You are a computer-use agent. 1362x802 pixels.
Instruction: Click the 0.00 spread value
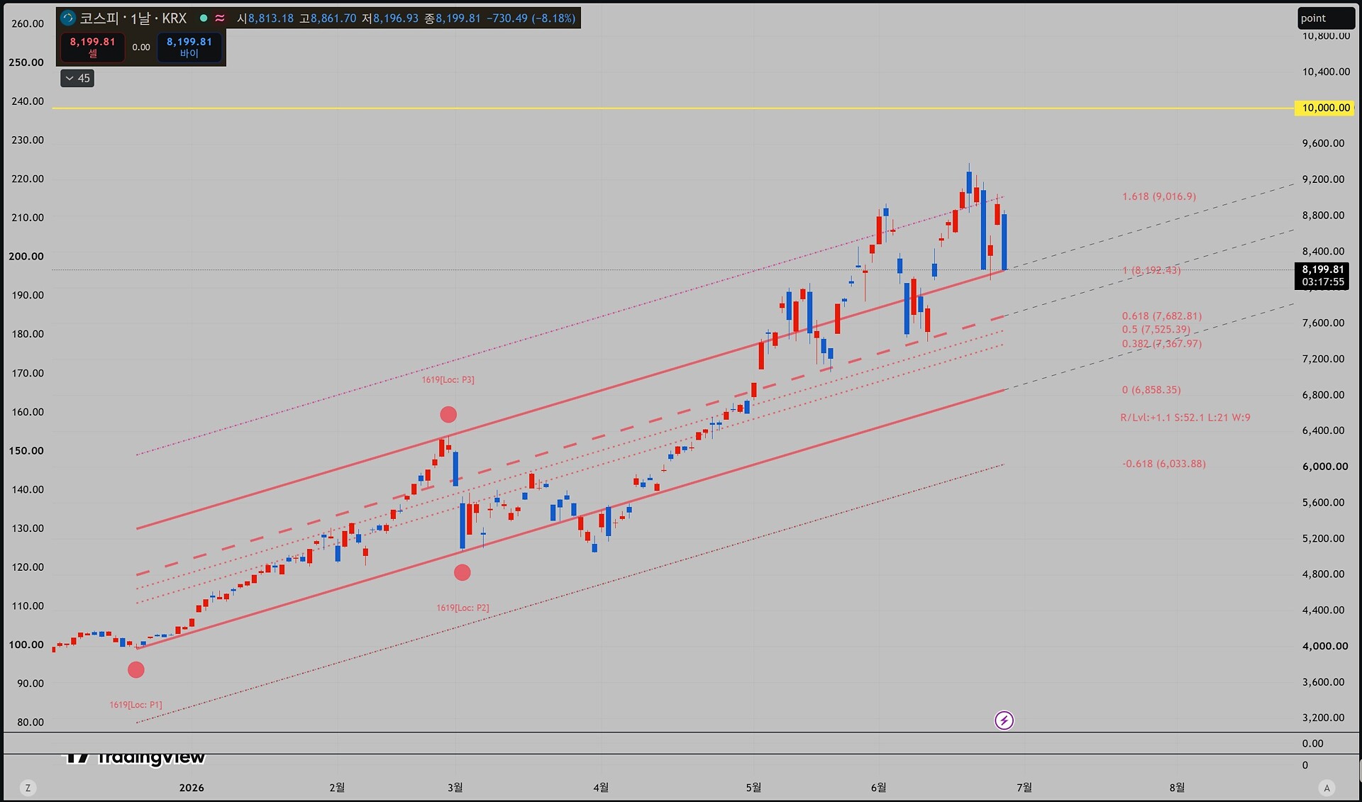141,48
